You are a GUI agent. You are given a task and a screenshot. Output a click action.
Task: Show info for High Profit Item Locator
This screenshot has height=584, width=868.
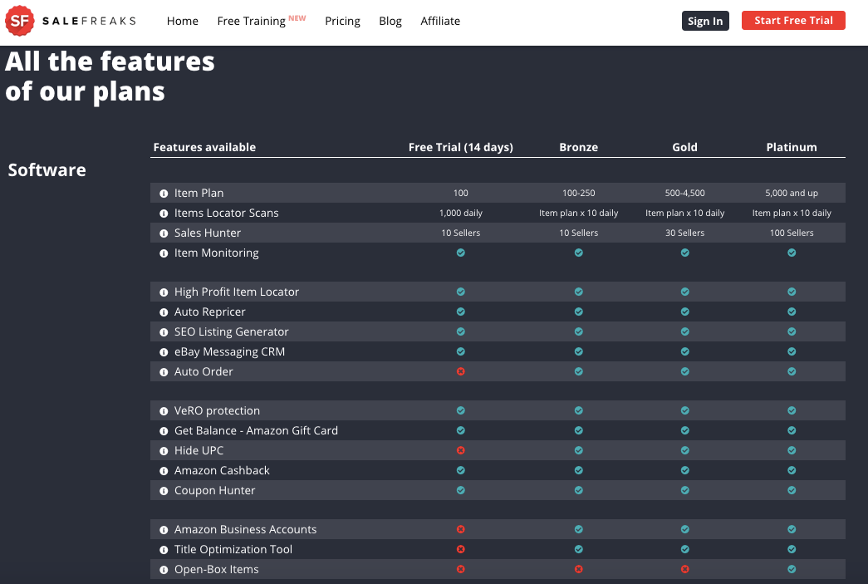164,292
